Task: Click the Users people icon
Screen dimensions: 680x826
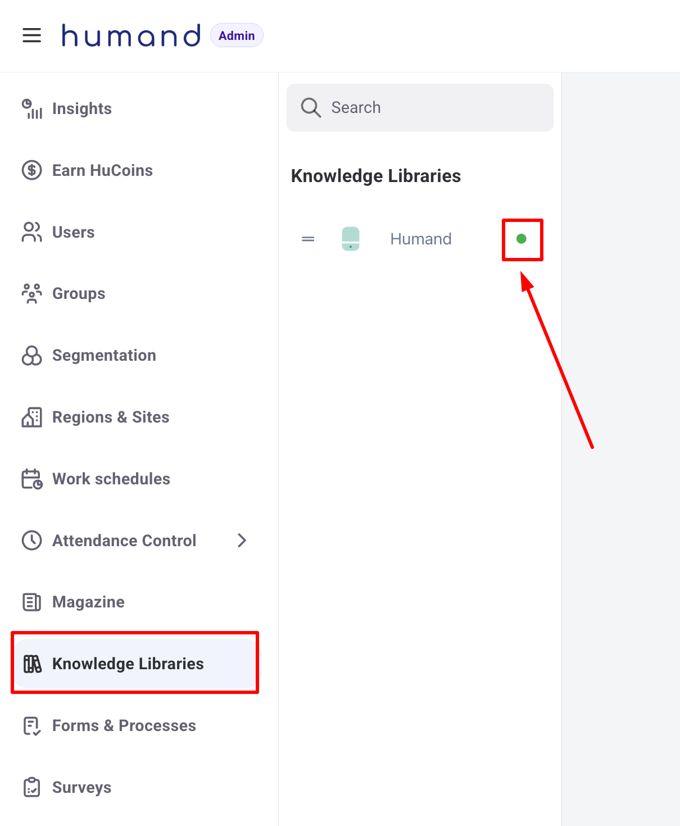Action: tap(32, 232)
